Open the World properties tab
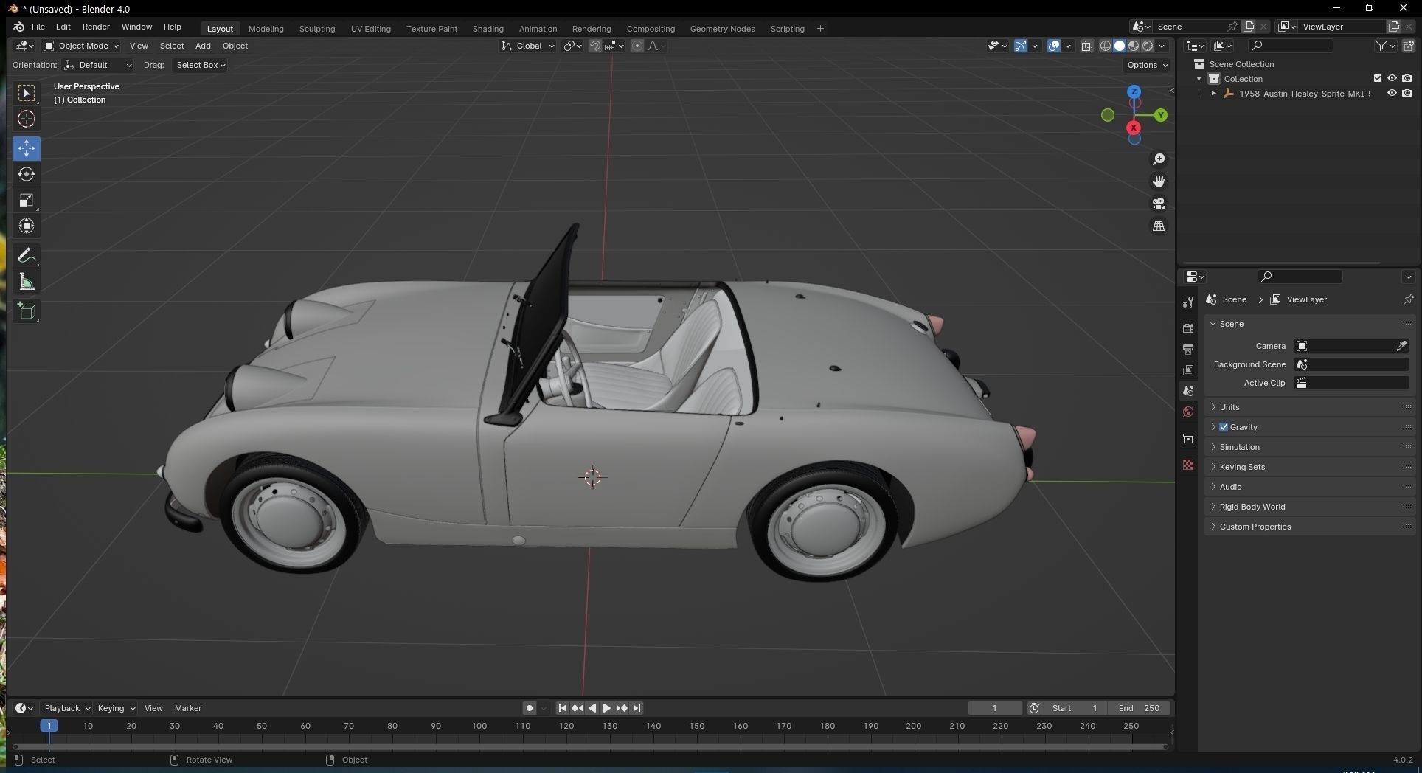The image size is (1422, 773). point(1187,412)
